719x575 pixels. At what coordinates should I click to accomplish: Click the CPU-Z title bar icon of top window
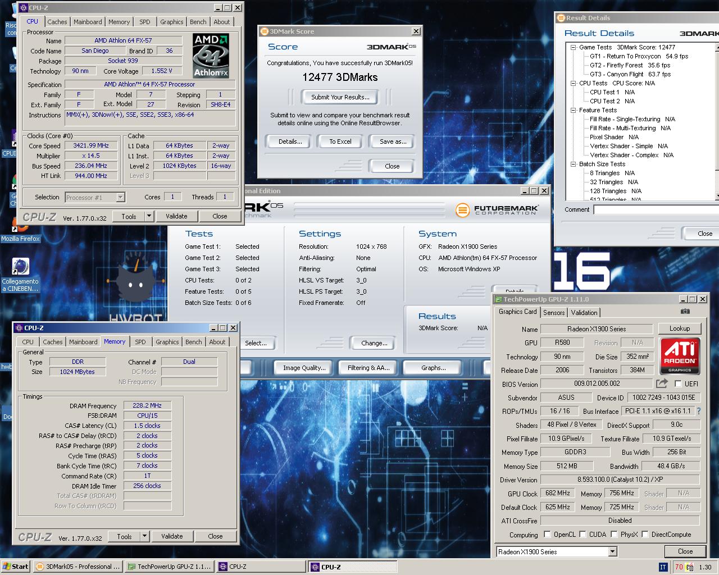pos(23,8)
